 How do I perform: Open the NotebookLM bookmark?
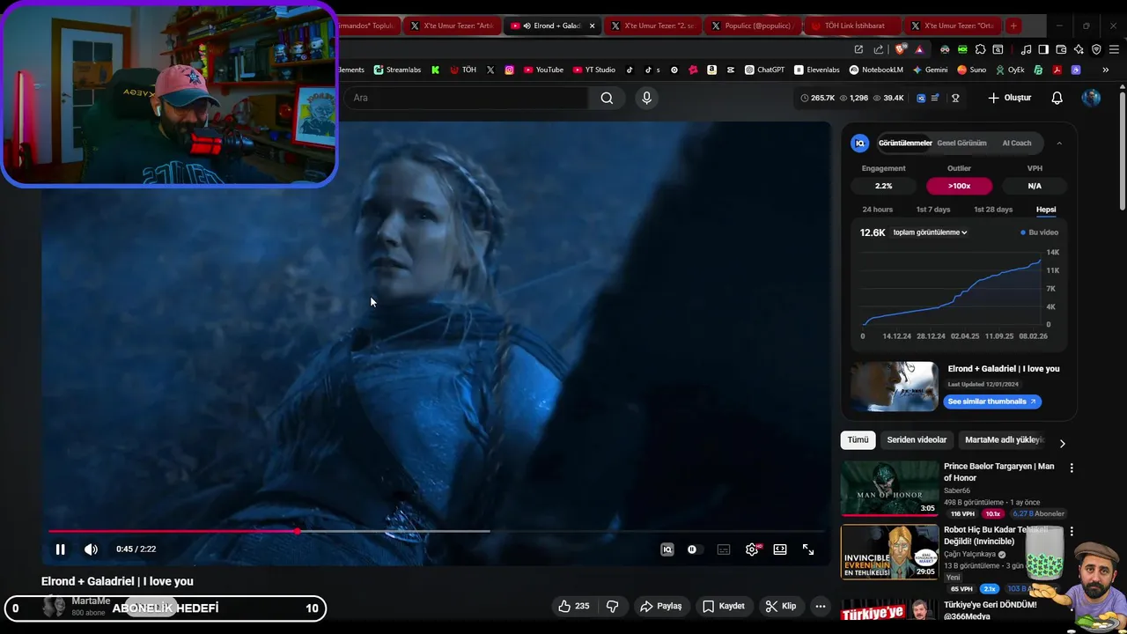876,70
